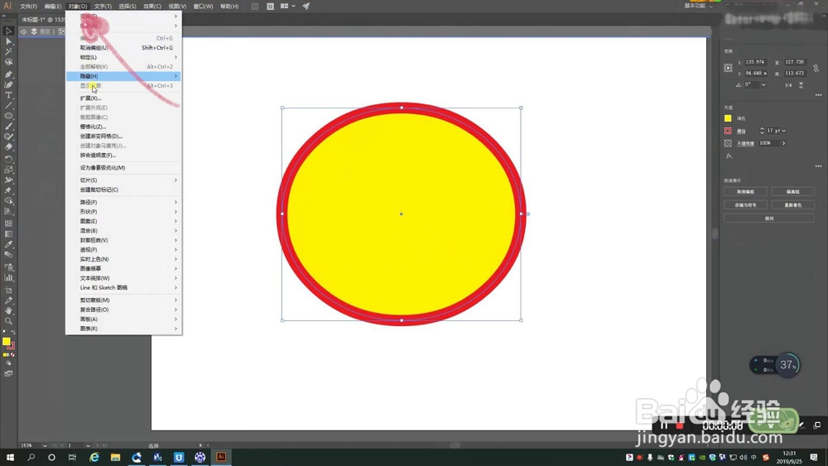Select the Symbol Sprayer tool
Image resolution: width=828 pixels, height=466 pixels.
(8, 267)
